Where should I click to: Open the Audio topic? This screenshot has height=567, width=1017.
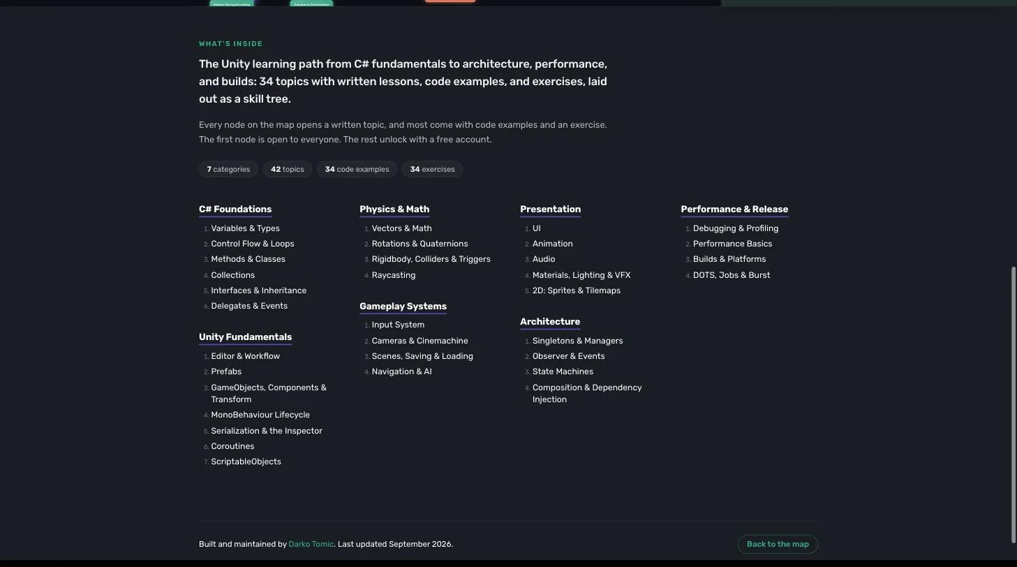(x=544, y=259)
